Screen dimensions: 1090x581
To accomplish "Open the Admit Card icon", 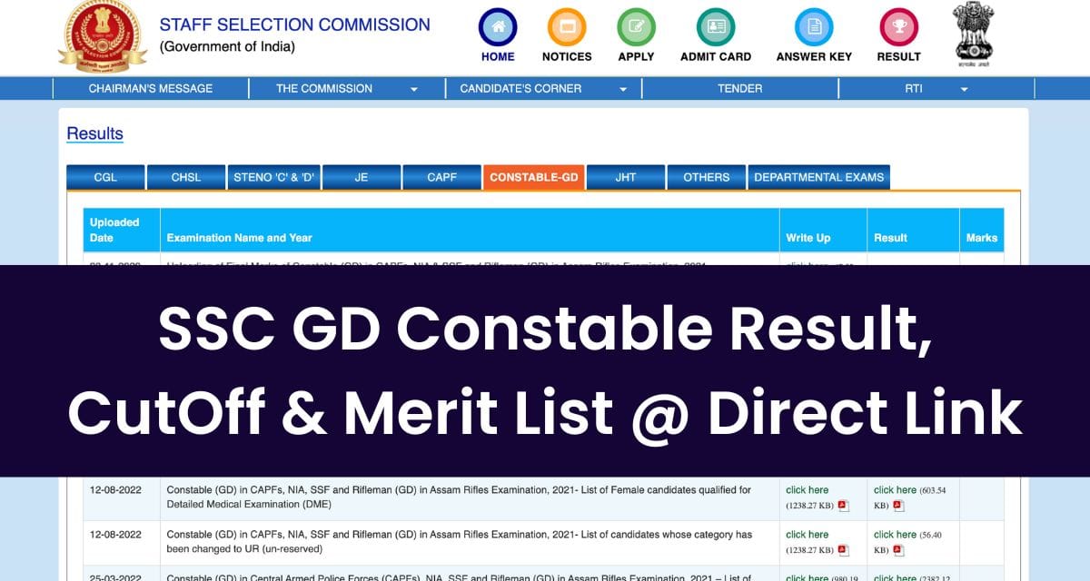I will tap(716, 26).
